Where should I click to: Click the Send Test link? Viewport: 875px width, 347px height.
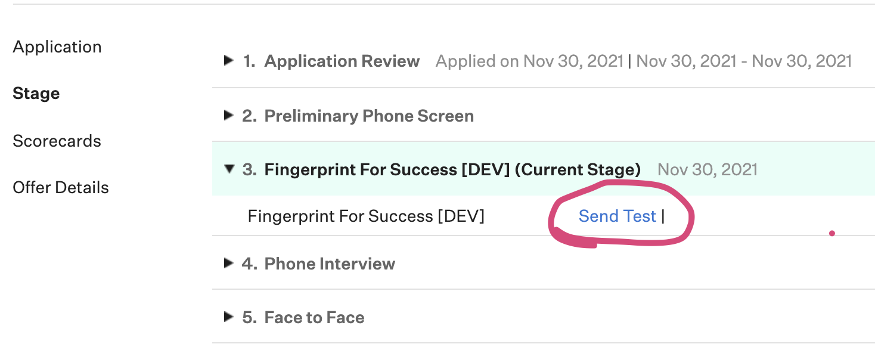point(618,216)
